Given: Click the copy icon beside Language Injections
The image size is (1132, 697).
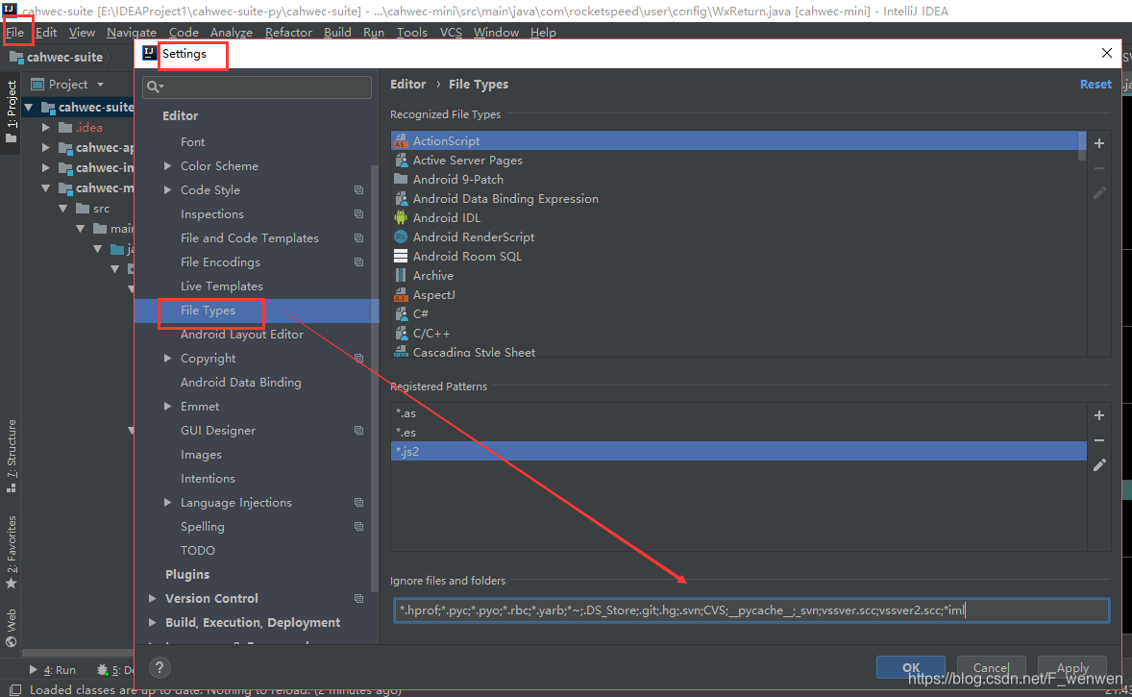Looking at the screenshot, I should (358, 502).
